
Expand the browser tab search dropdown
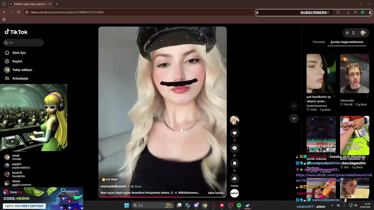pyautogui.click(x=4, y=4)
